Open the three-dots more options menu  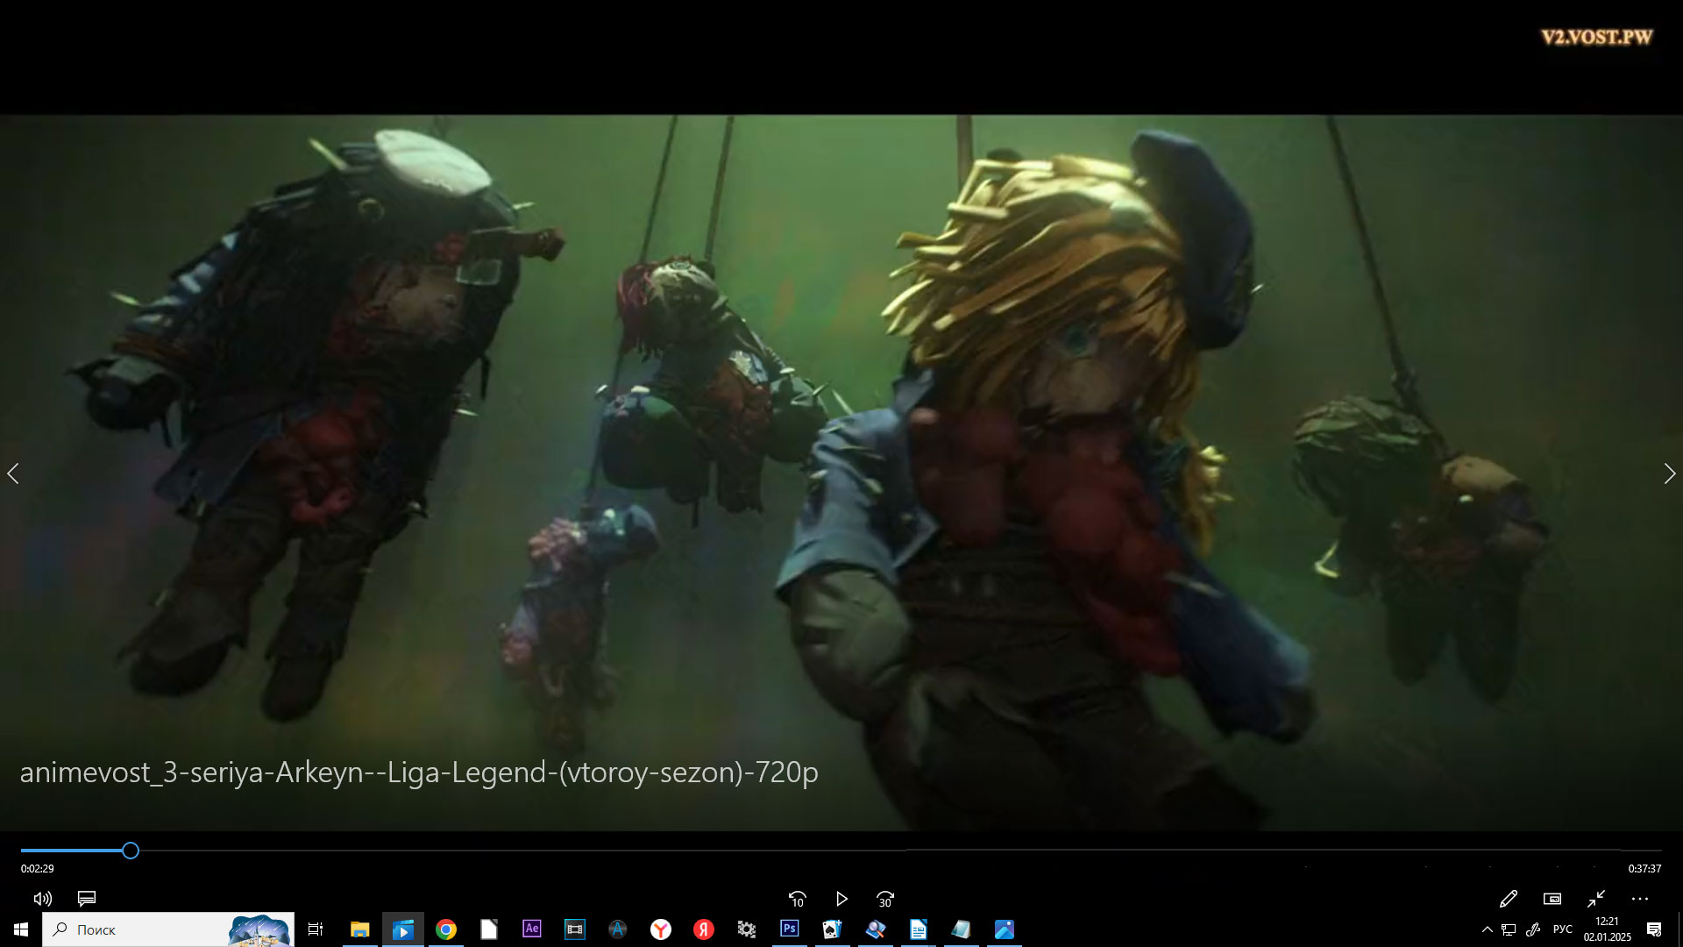click(1640, 899)
